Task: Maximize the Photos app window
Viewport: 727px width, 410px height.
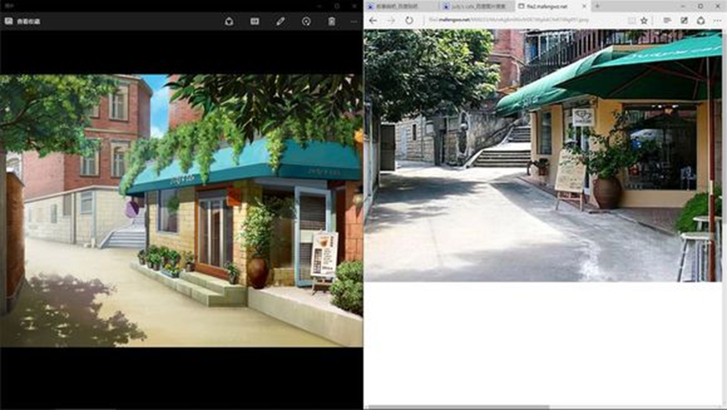Action: point(337,6)
